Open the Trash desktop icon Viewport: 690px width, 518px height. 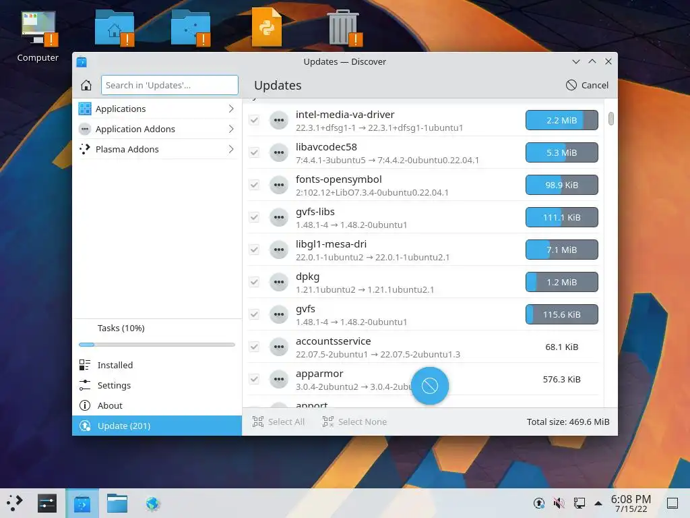tap(344, 28)
